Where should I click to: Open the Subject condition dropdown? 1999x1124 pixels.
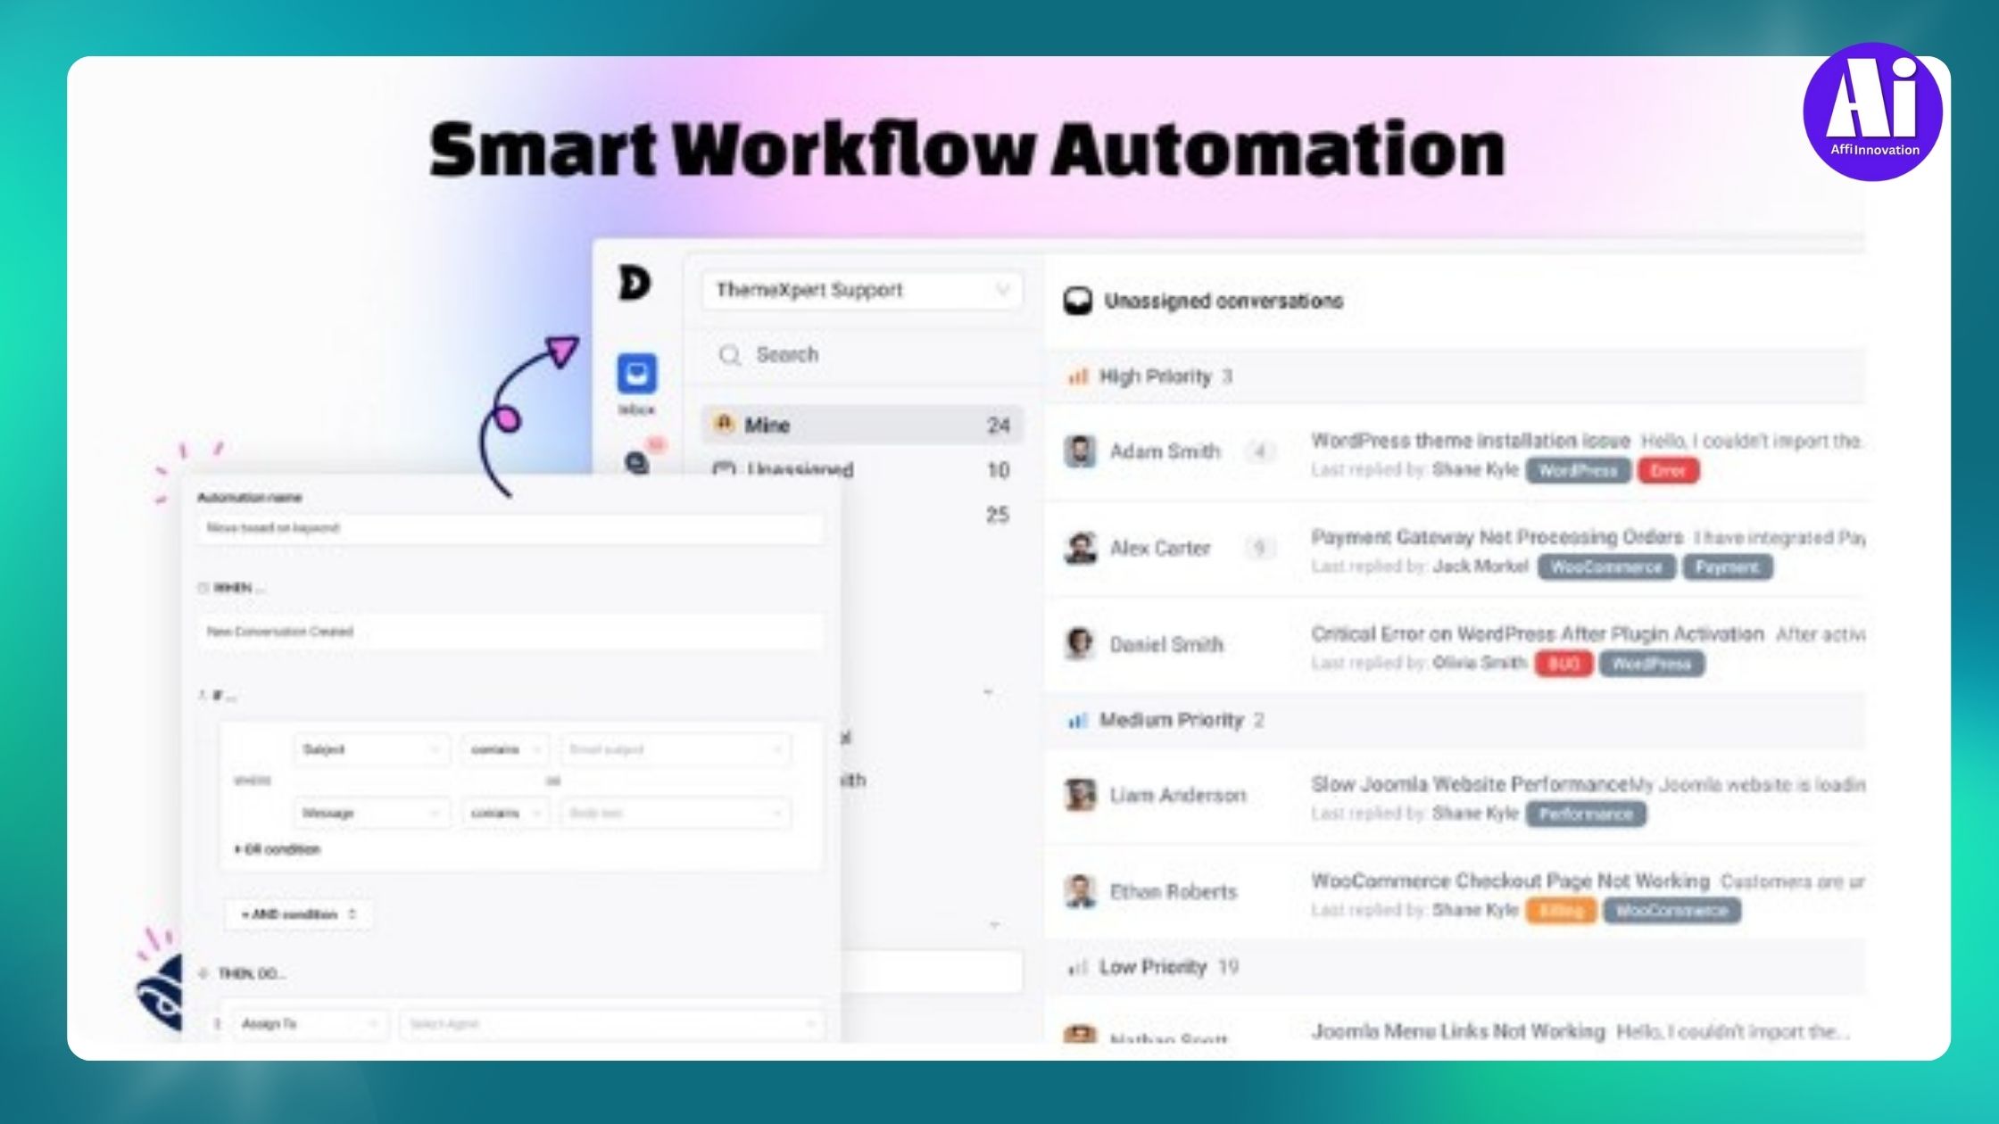click(370, 749)
